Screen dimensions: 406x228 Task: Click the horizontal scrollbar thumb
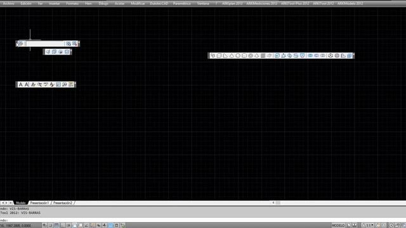point(278,203)
